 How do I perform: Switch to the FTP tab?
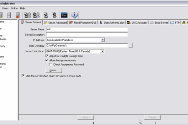pyautogui.click(x=175, y=22)
